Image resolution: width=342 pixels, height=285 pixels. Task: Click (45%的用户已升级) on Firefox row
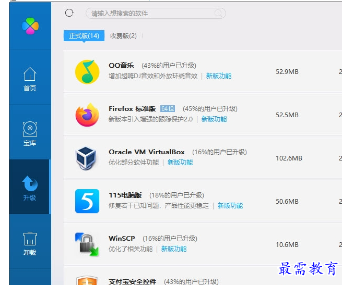click(210, 108)
